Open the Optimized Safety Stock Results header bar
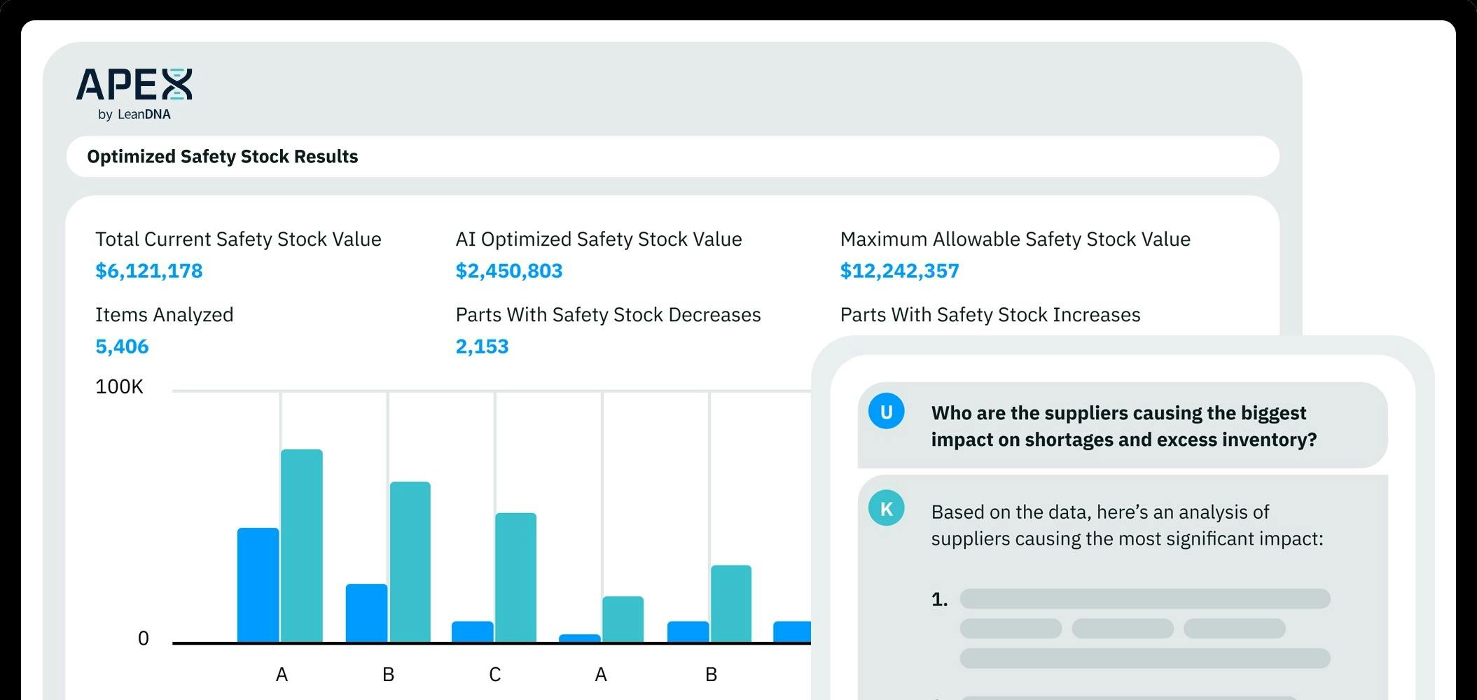Viewport: 1477px width, 700px height. [672, 156]
